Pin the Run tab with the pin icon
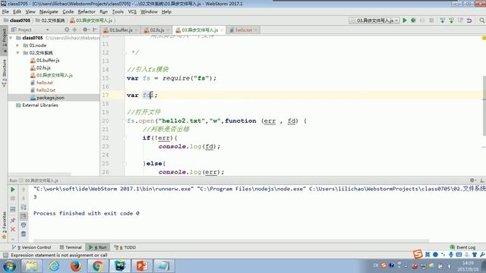This screenshot has height=273, width=486. point(13,221)
